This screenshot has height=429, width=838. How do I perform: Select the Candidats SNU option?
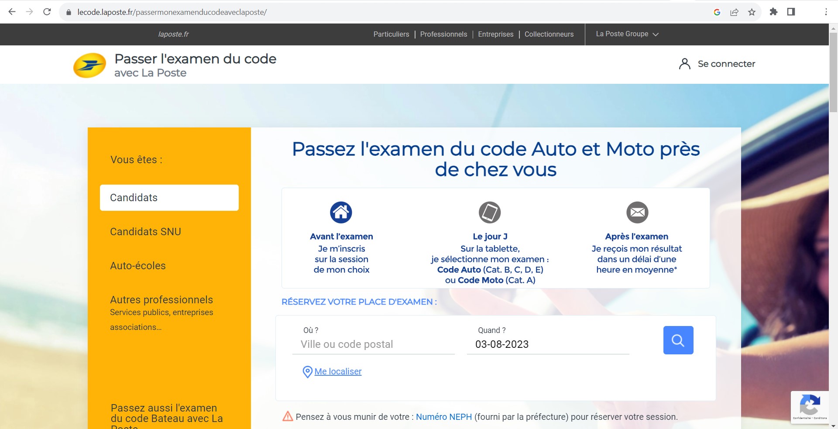point(145,232)
